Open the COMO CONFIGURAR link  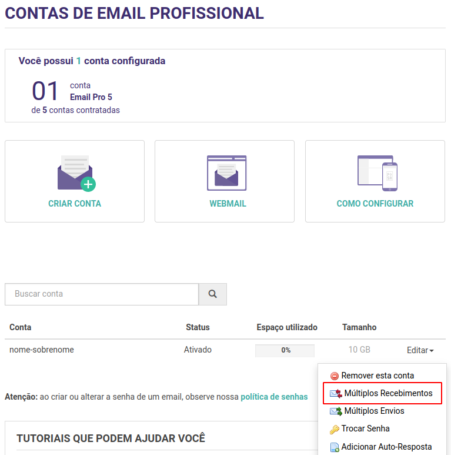coord(375,204)
